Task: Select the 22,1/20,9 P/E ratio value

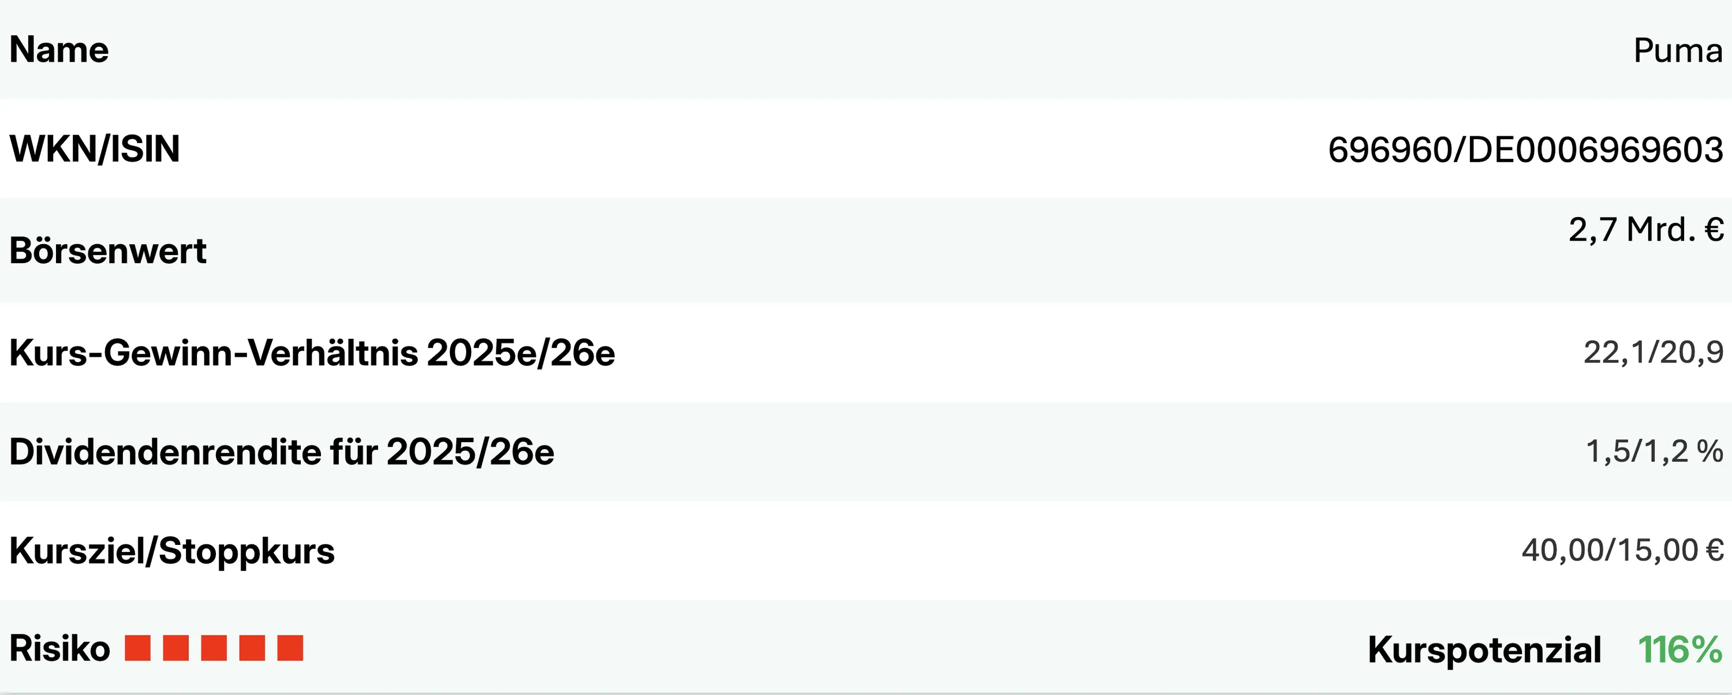Action: [x=1653, y=352]
